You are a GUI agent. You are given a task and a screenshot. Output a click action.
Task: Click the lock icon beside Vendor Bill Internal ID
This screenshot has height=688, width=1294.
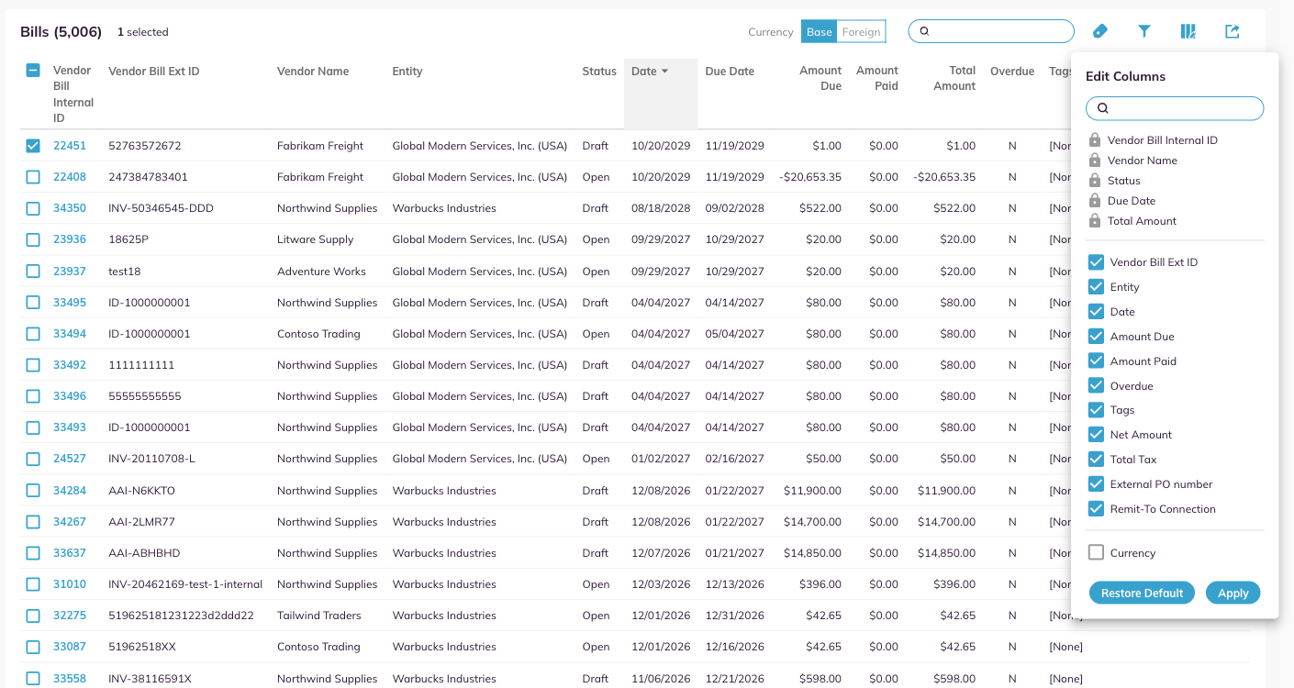pos(1095,140)
